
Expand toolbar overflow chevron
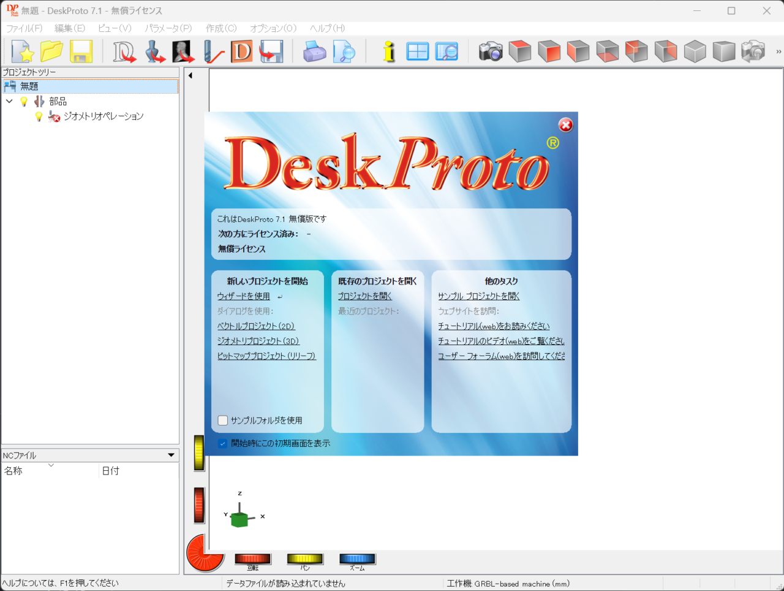click(778, 51)
